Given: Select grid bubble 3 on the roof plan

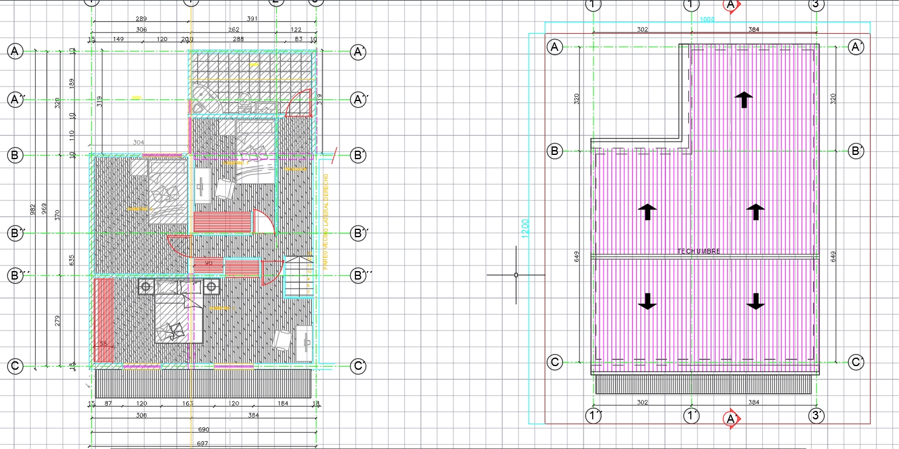Looking at the screenshot, I should pyautogui.click(x=815, y=5).
